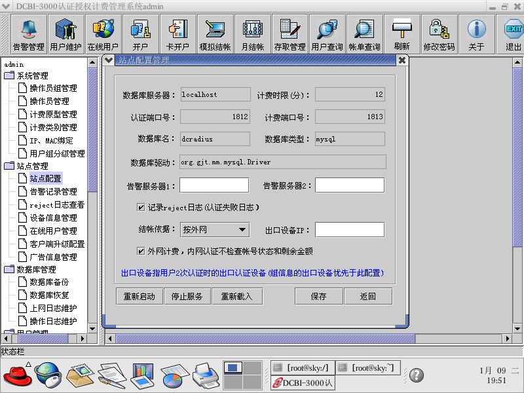
Task: Select IP、MAC绑定 tree item
Action: pyautogui.click(x=51, y=141)
